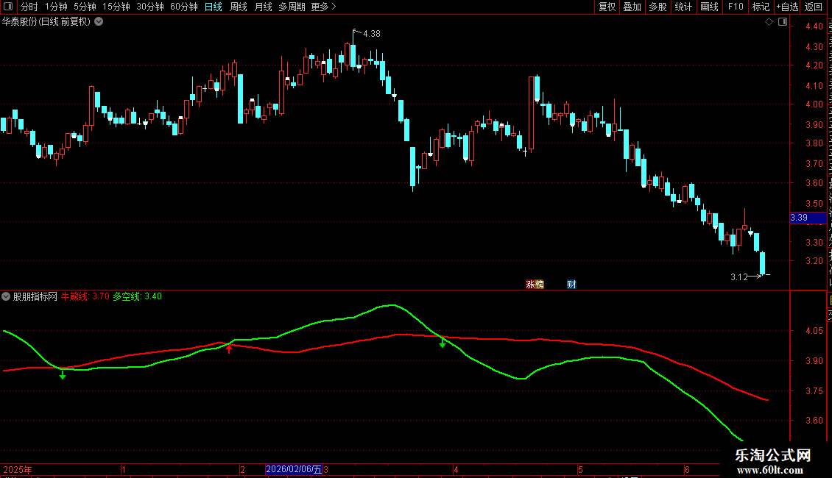Toggle the sidebar panel icon at top left
This screenshot has height=478, width=832.
(x=8, y=7)
